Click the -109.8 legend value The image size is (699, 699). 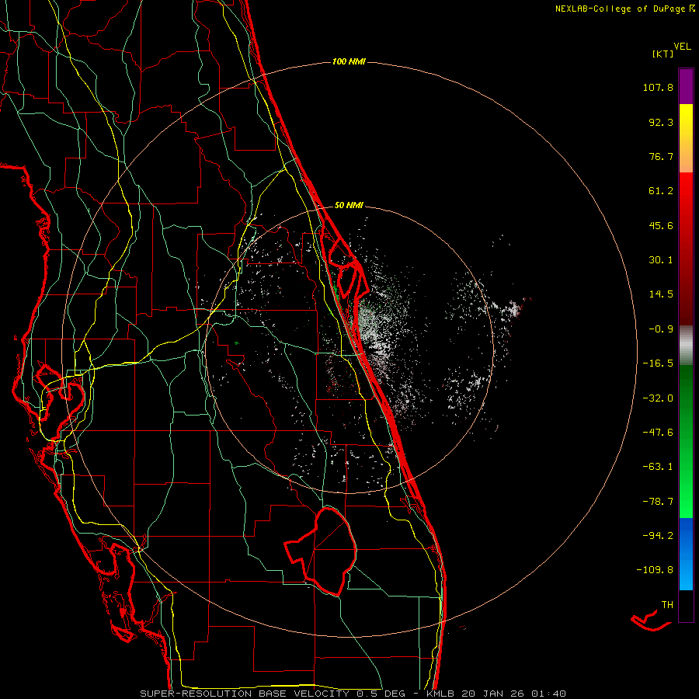(655, 570)
